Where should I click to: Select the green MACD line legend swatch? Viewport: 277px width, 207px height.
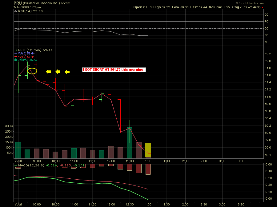pyautogui.click(x=16, y=165)
